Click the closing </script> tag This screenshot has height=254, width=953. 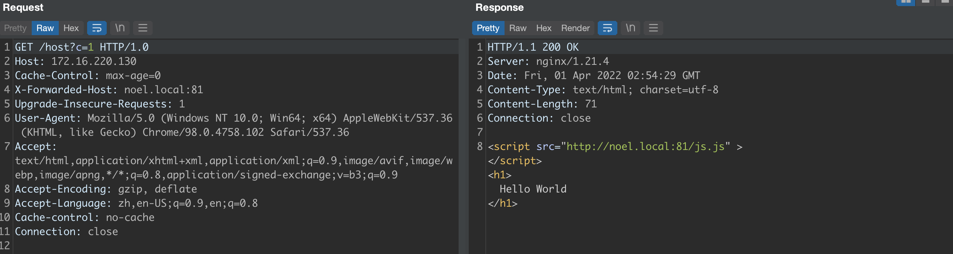click(515, 161)
